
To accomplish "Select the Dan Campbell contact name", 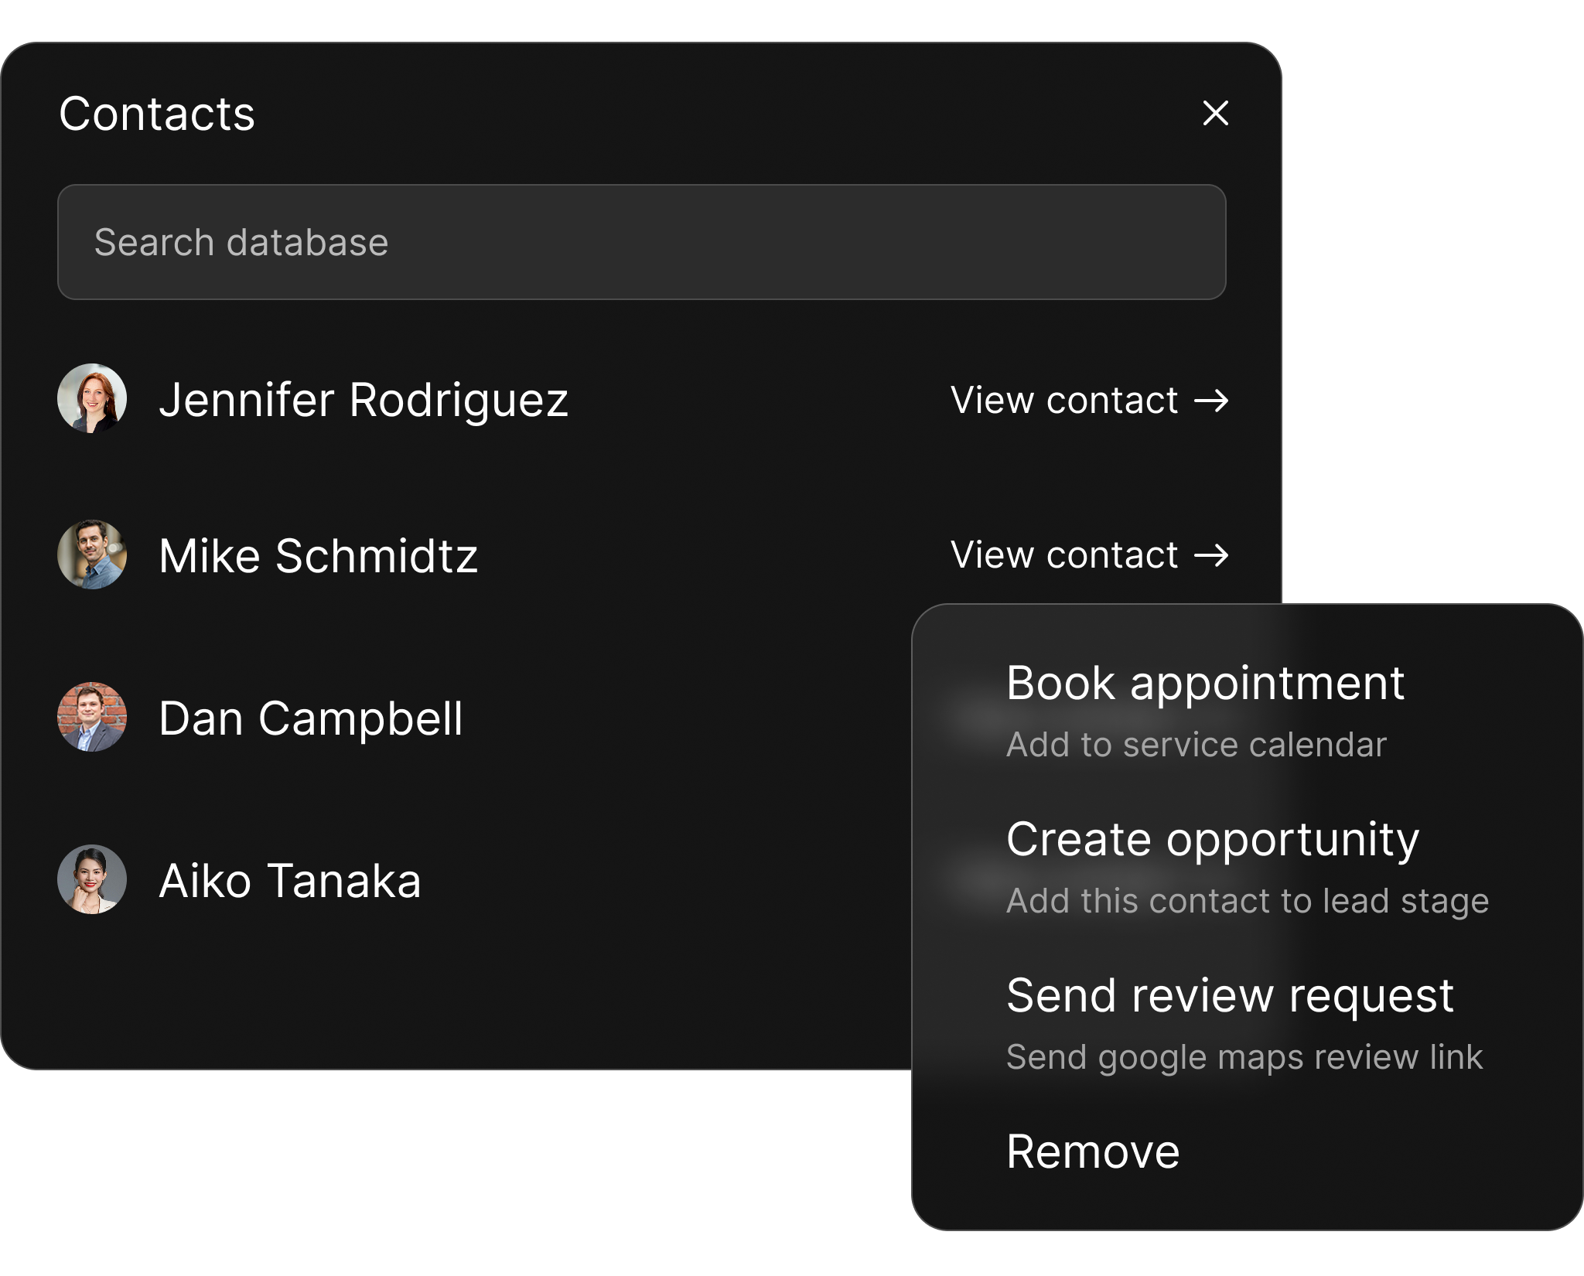I will (310, 718).
